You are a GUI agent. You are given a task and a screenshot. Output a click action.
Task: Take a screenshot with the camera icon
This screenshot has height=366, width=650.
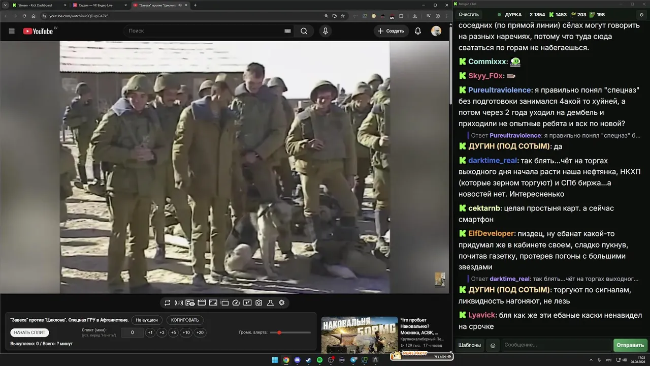pos(259,303)
